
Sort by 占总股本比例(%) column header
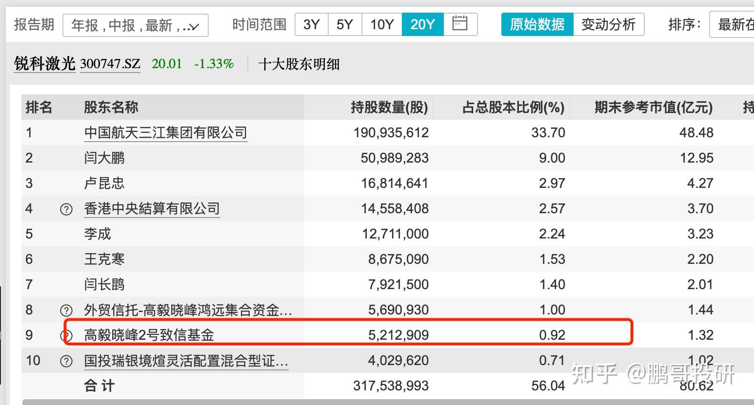pyautogui.click(x=514, y=107)
